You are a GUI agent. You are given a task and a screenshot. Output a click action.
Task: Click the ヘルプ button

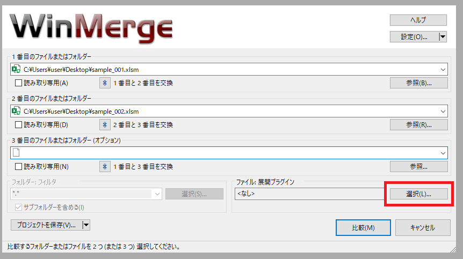pyautogui.click(x=418, y=20)
